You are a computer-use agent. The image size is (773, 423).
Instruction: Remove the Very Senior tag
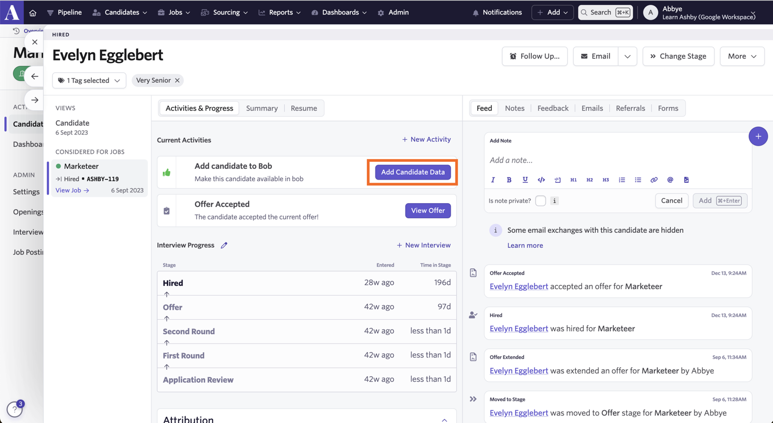click(x=177, y=81)
